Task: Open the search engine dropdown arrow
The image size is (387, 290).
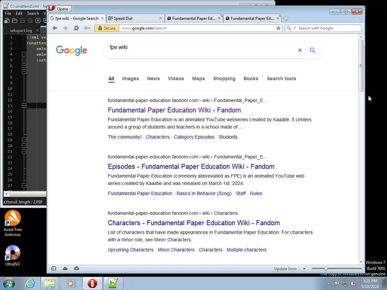Action: [294, 28]
